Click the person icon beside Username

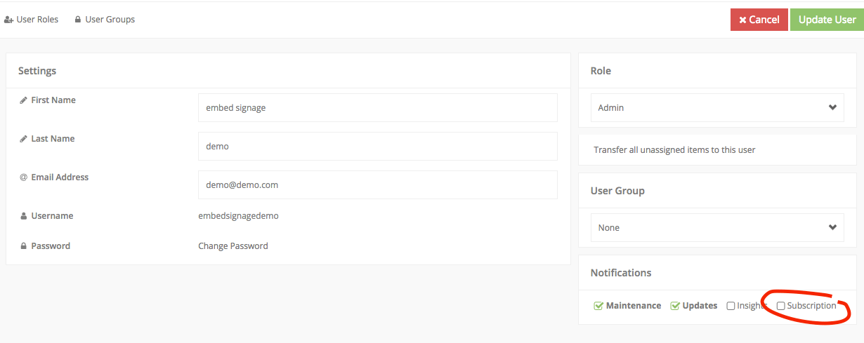point(23,216)
